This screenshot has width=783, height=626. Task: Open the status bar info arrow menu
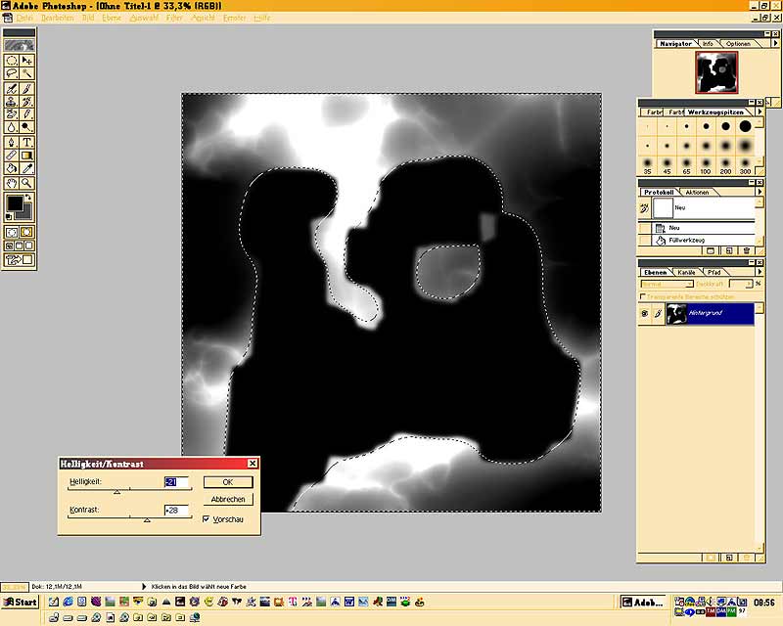144,586
